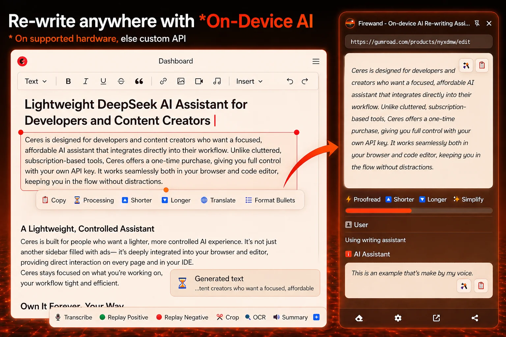
Task: Insert an image into the document
Action: (181, 81)
